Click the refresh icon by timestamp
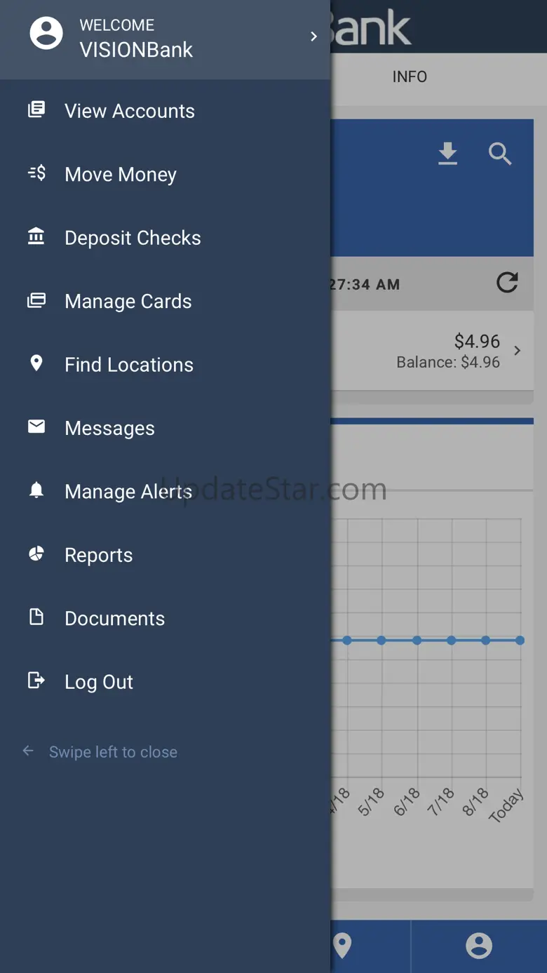The image size is (547, 973). pos(507,283)
